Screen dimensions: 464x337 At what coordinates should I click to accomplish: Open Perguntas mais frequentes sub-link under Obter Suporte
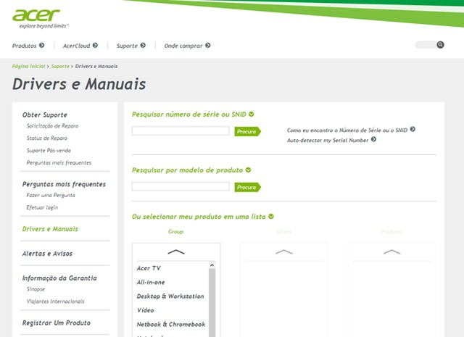coord(59,163)
